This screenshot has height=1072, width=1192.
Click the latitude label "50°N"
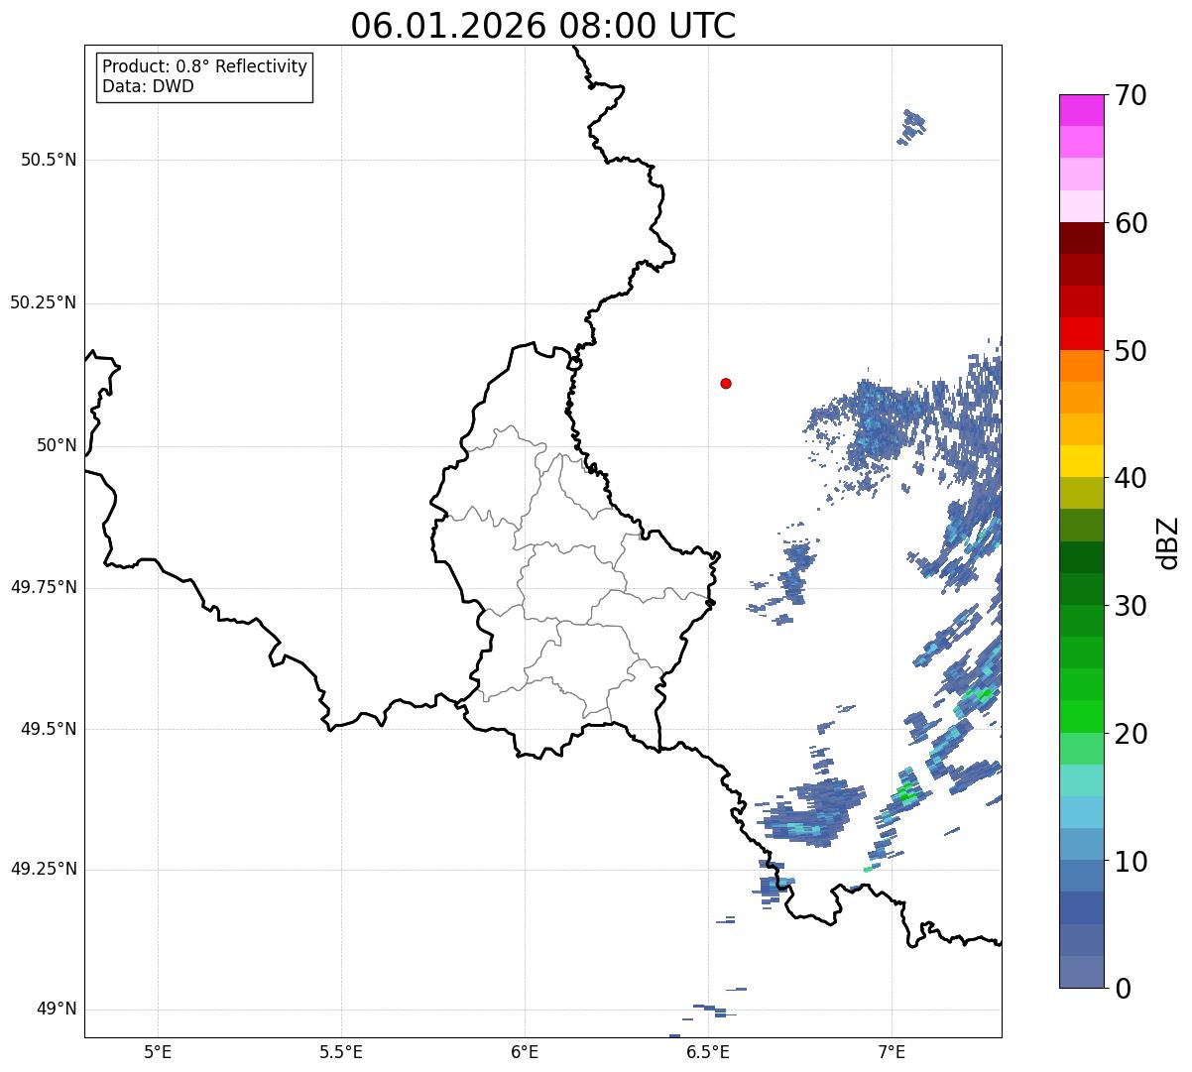57,445
